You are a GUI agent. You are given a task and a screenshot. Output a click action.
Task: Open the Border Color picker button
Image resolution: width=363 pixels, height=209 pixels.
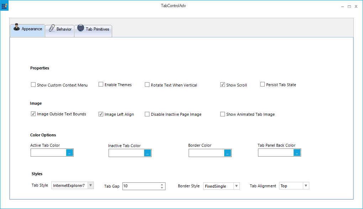click(228, 153)
